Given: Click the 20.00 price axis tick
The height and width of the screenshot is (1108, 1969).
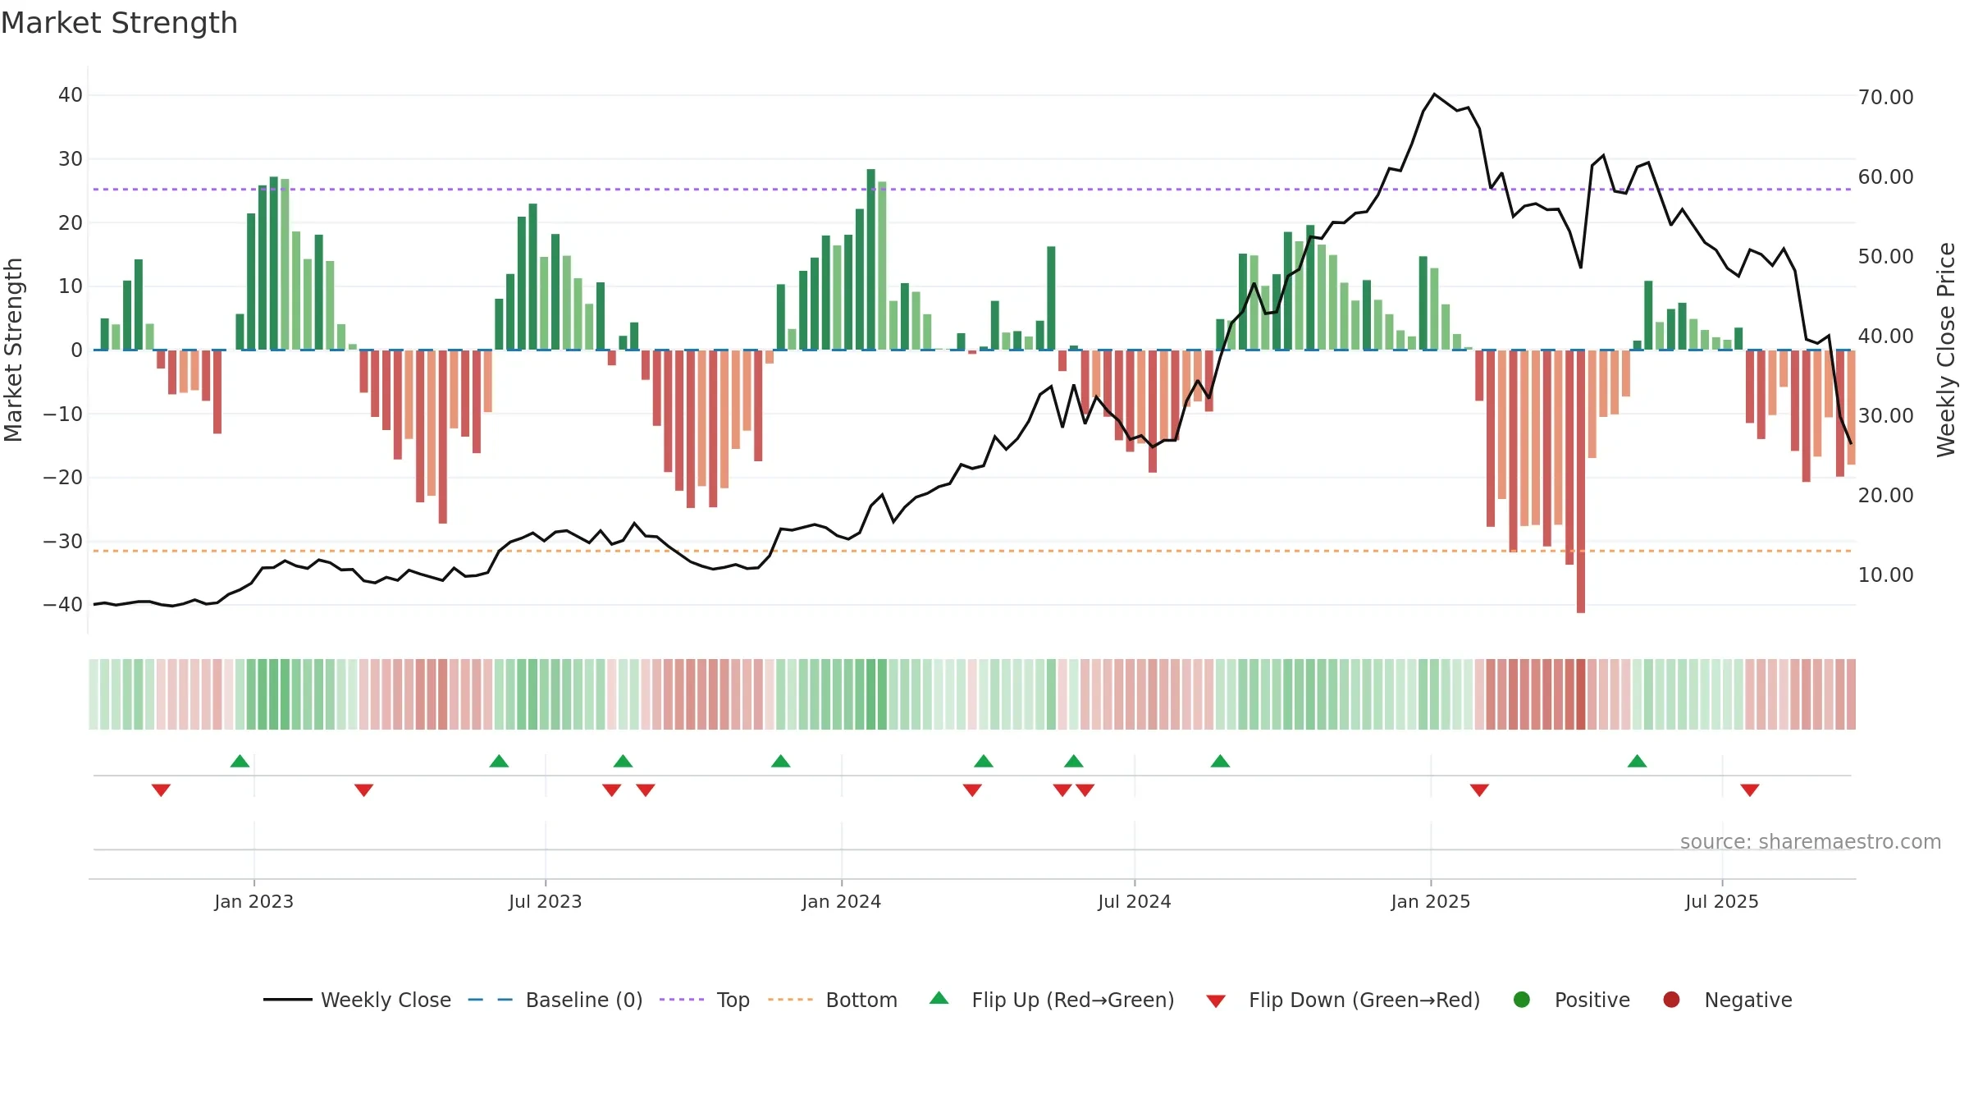Looking at the screenshot, I should click(x=1886, y=496).
